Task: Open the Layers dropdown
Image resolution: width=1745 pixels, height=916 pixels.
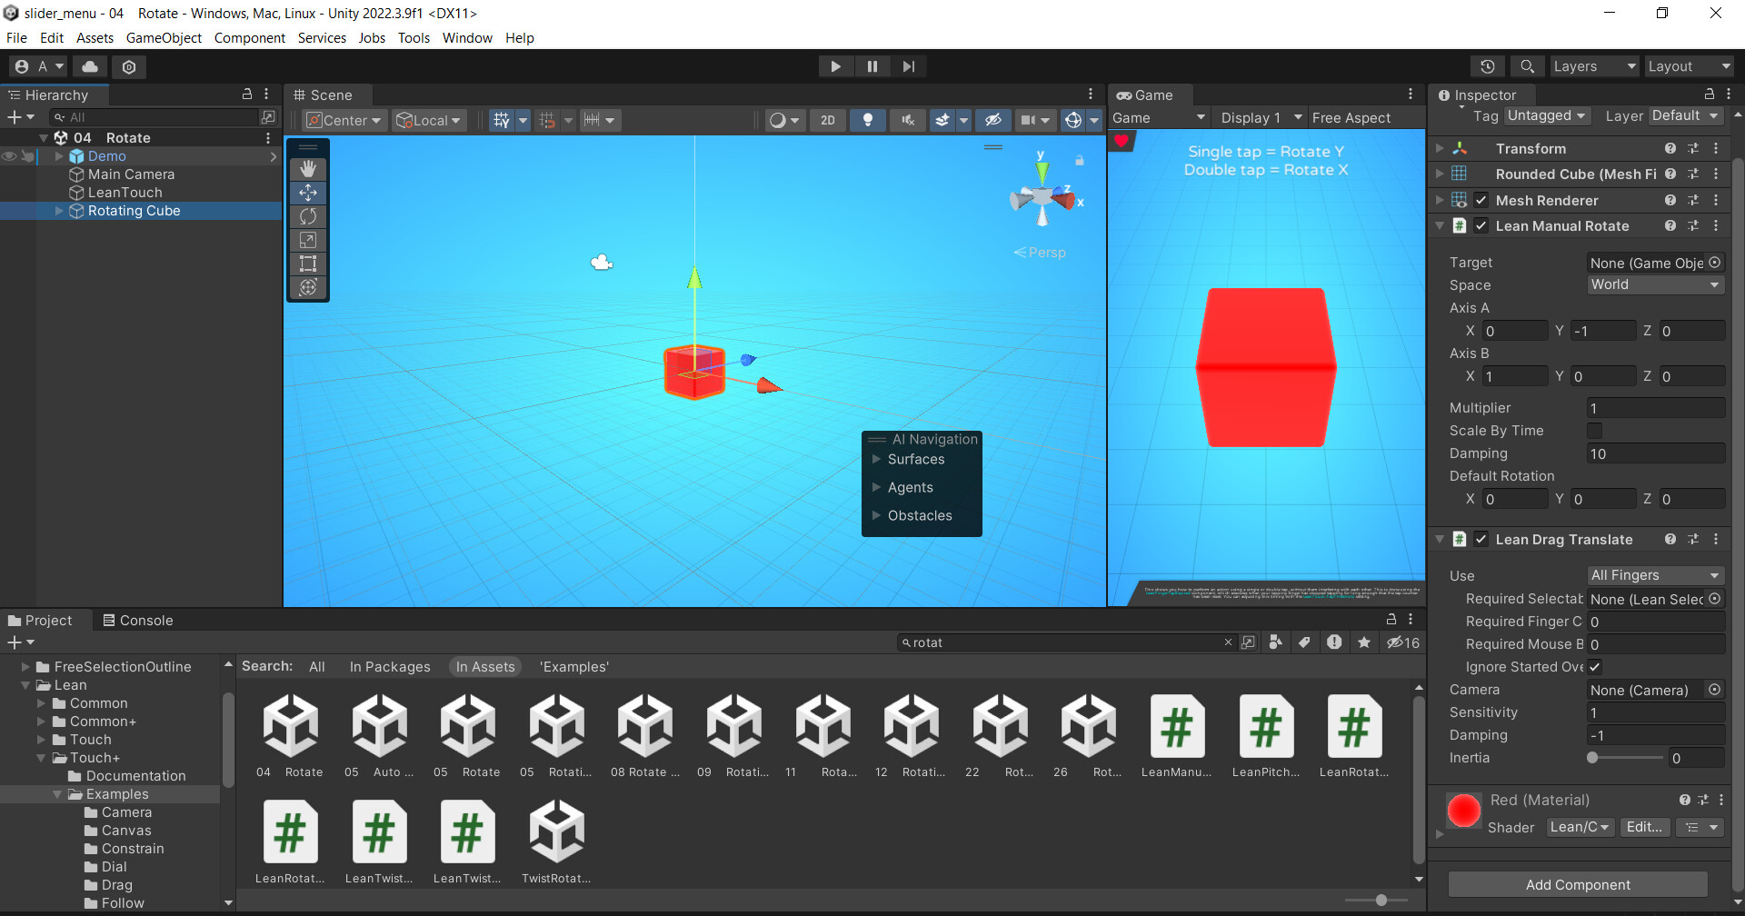Action: (x=1593, y=66)
